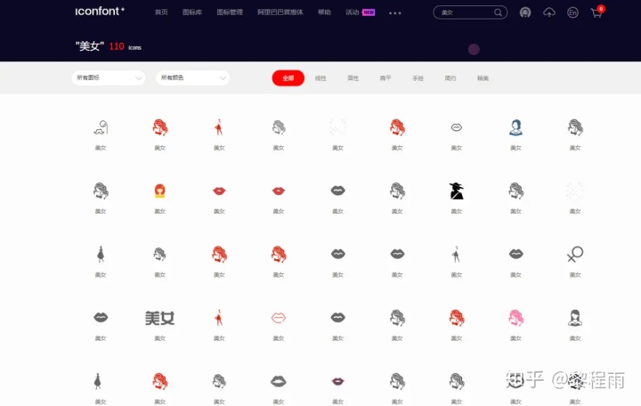641x406 pixels.
Task: Open the monocle and mustache icon
Action: click(x=101, y=127)
